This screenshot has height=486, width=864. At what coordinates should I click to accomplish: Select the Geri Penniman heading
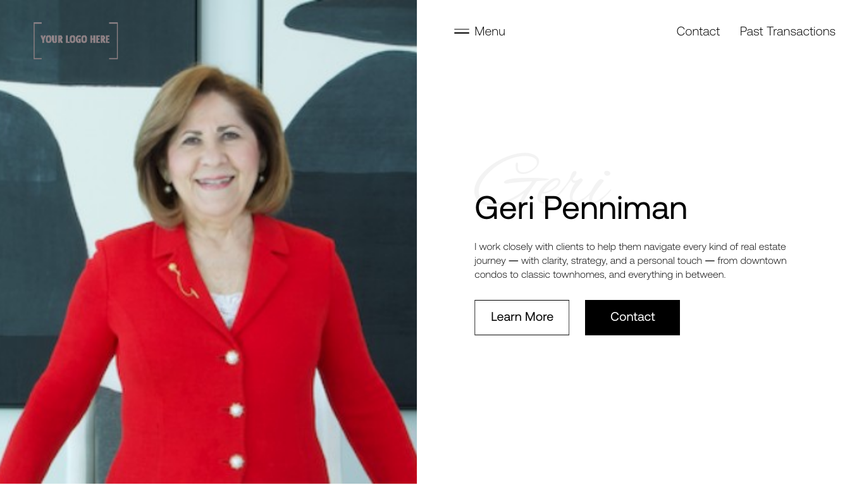pyautogui.click(x=581, y=208)
